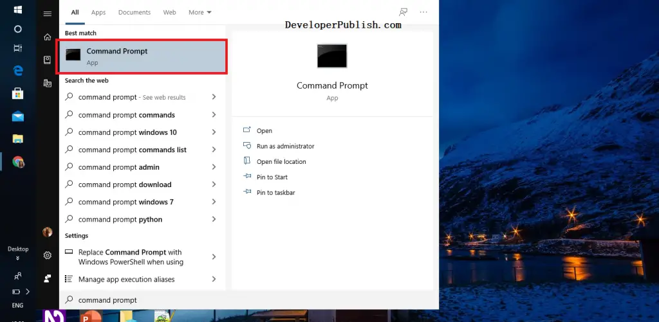Open the People icon on taskbar
The width and height of the screenshot is (659, 322).
(x=17, y=276)
